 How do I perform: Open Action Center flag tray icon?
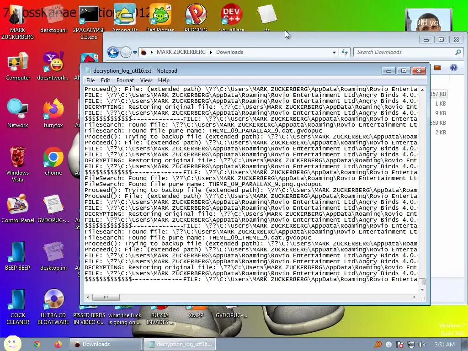click(399, 345)
